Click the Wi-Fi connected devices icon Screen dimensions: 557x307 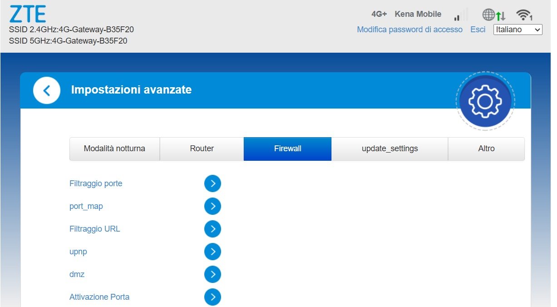(524, 15)
